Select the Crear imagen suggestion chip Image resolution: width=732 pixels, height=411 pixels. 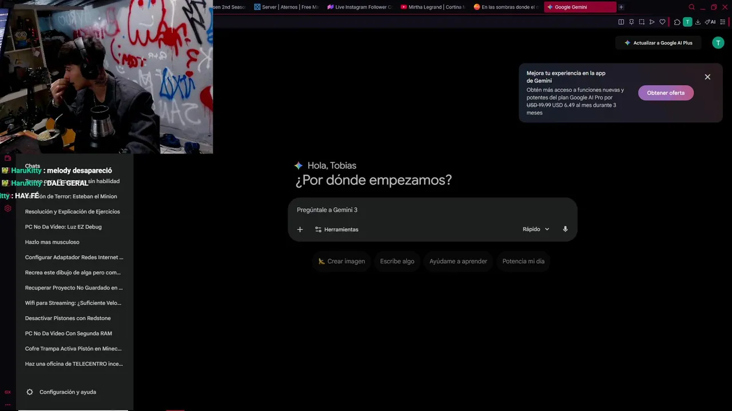point(341,261)
